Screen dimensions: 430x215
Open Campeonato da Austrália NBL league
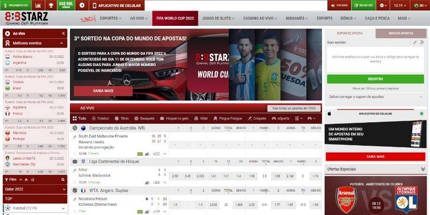117,128
